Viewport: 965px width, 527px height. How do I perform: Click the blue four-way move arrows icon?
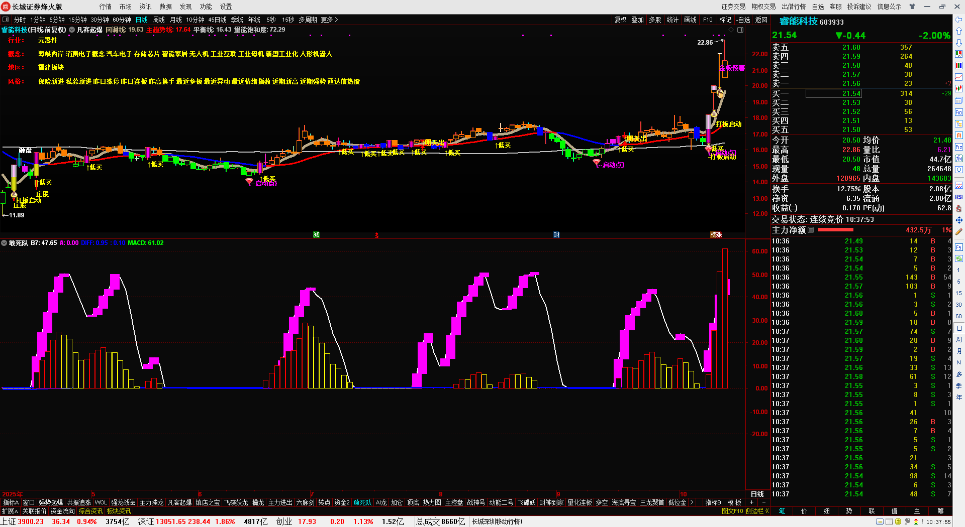coord(959,220)
